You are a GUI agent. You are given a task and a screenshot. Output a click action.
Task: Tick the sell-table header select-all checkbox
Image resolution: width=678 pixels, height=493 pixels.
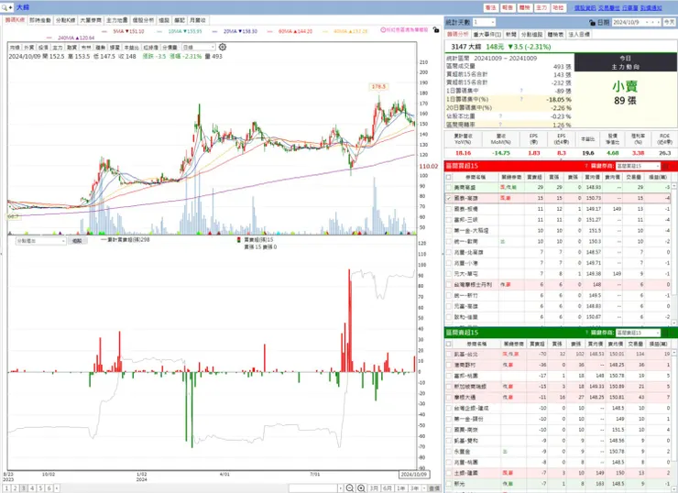(x=449, y=344)
